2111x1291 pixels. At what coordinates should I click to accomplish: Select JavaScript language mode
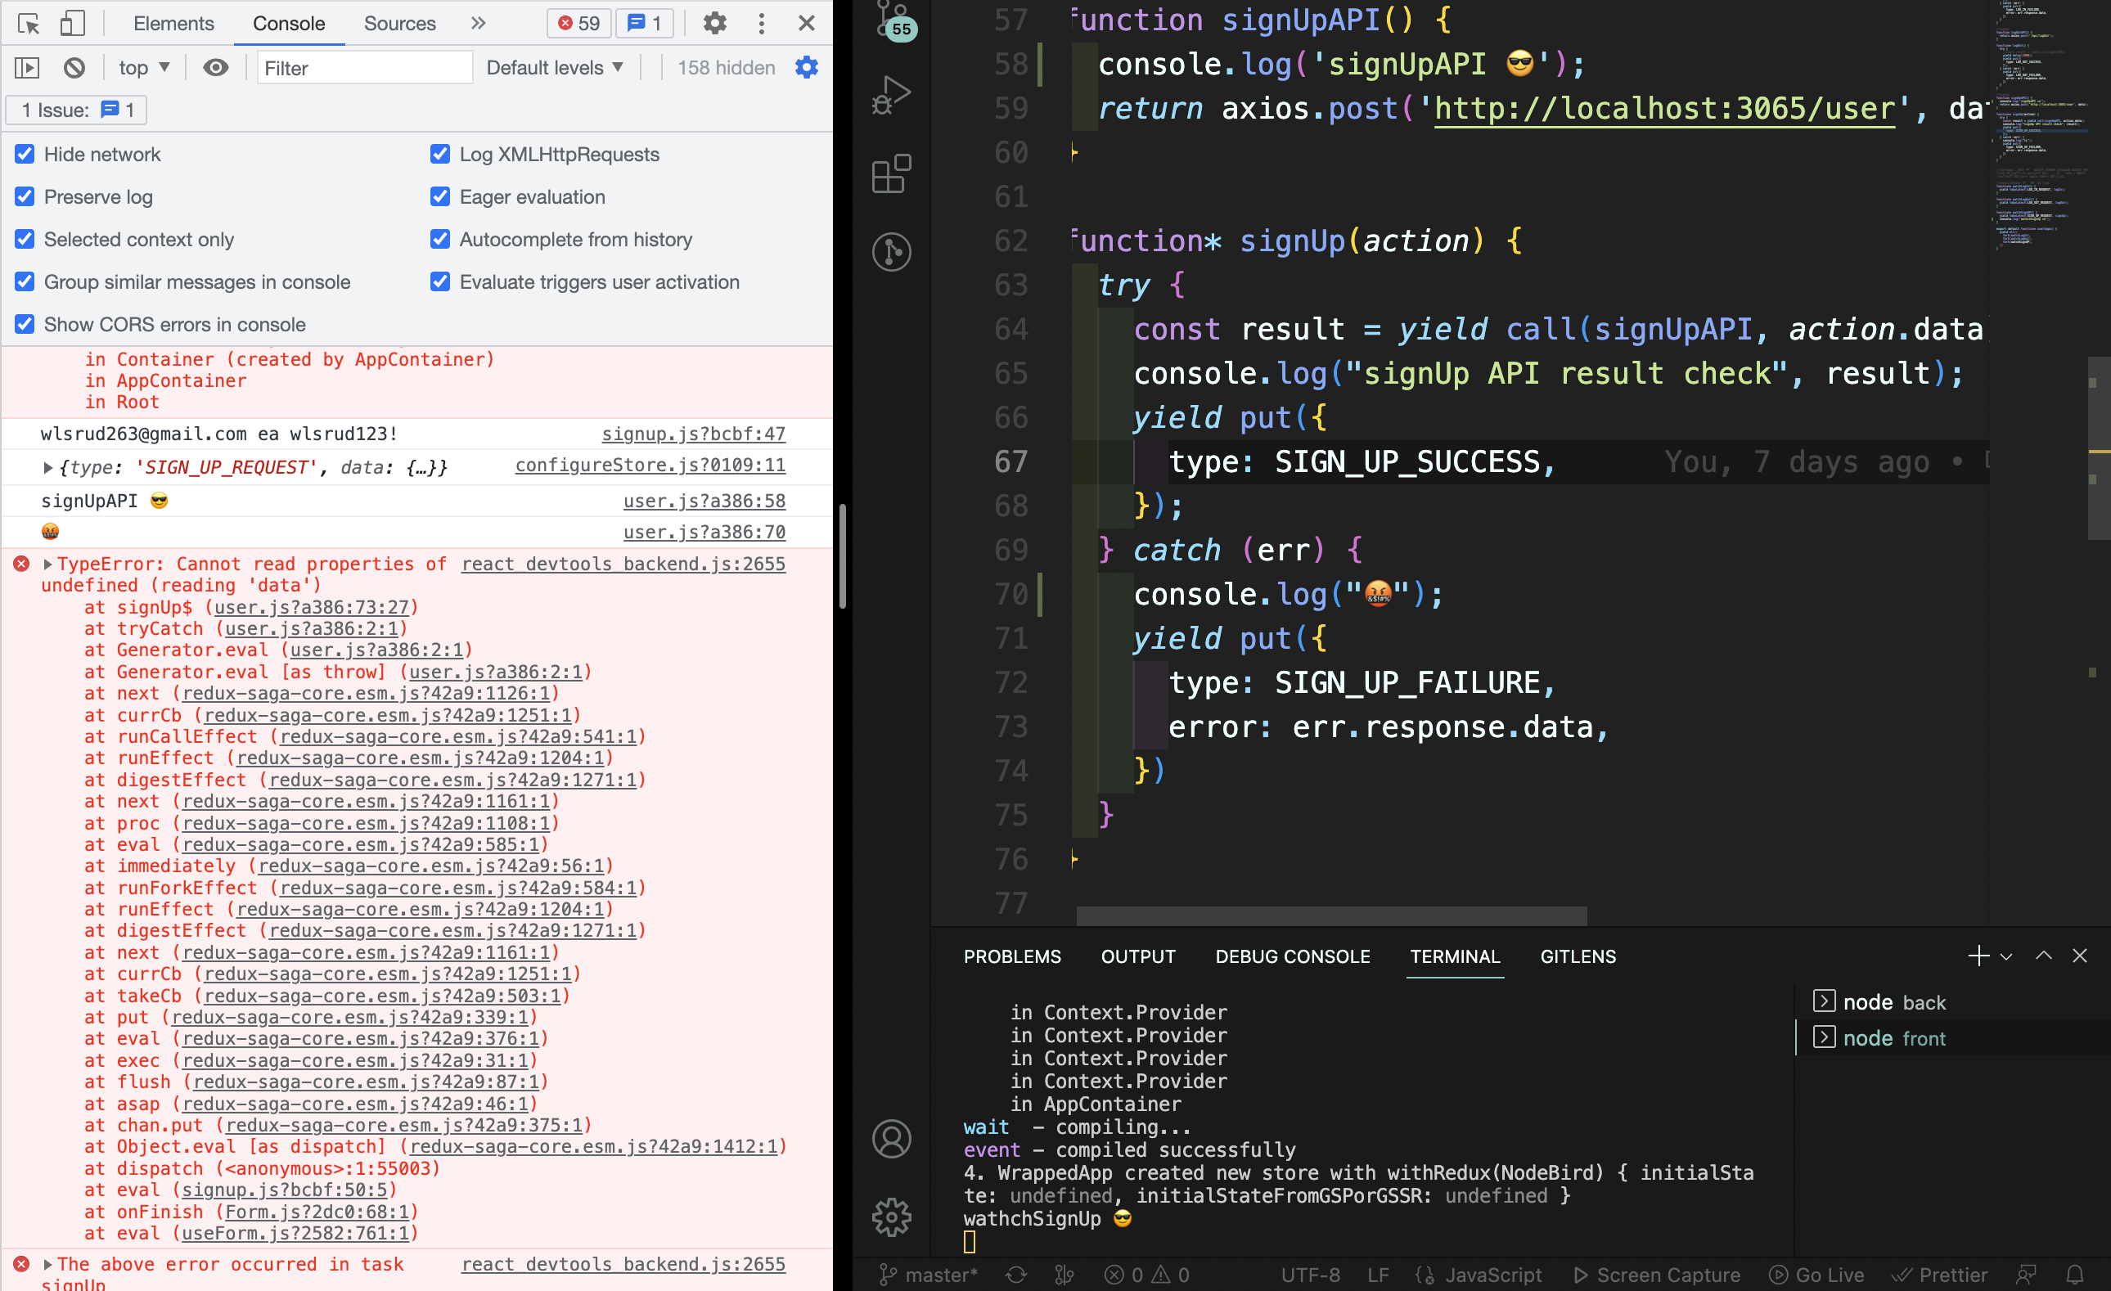[x=1479, y=1275]
